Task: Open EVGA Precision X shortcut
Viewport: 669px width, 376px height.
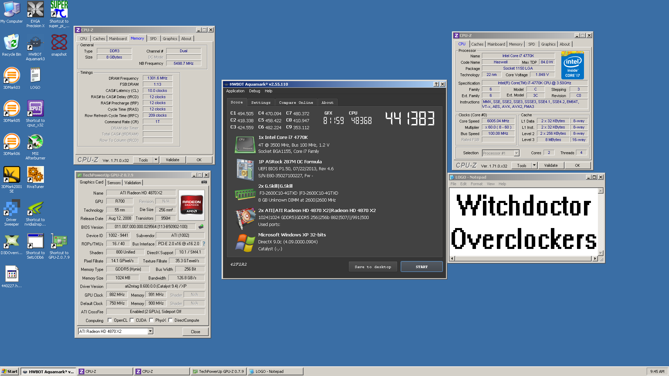Action: tap(35, 14)
